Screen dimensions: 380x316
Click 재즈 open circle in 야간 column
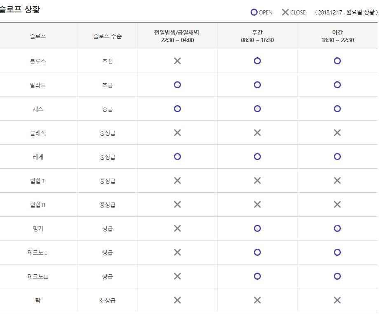pyautogui.click(x=337, y=109)
